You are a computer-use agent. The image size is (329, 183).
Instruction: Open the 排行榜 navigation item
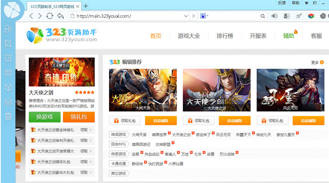pyautogui.click(x=225, y=36)
